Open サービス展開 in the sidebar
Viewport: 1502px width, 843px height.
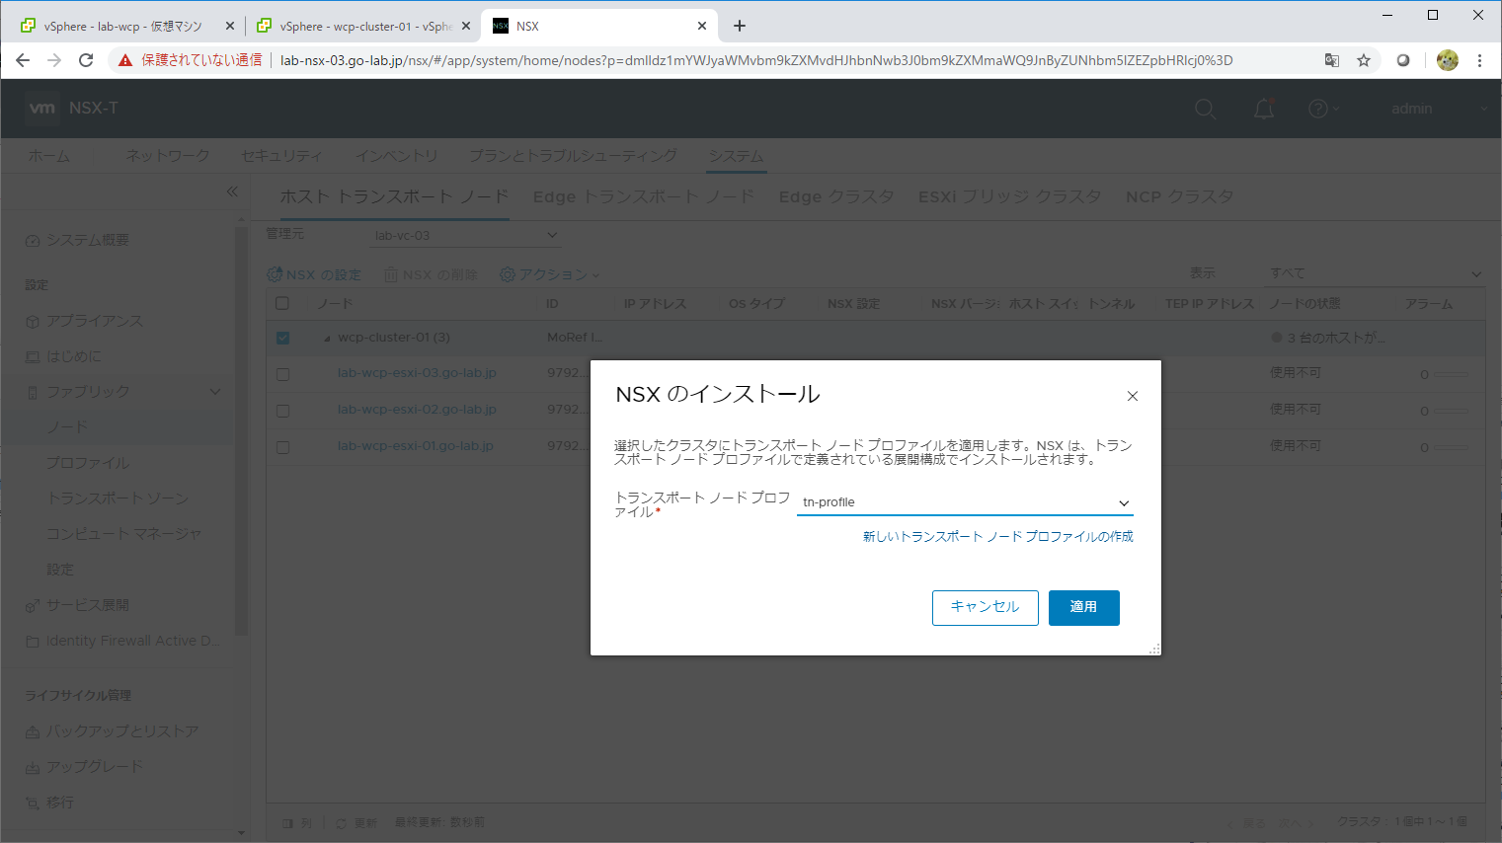87,605
